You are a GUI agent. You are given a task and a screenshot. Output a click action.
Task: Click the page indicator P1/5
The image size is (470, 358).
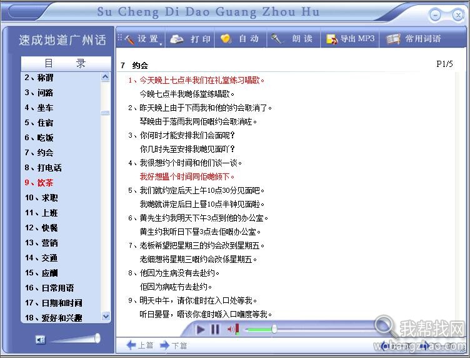click(x=444, y=64)
